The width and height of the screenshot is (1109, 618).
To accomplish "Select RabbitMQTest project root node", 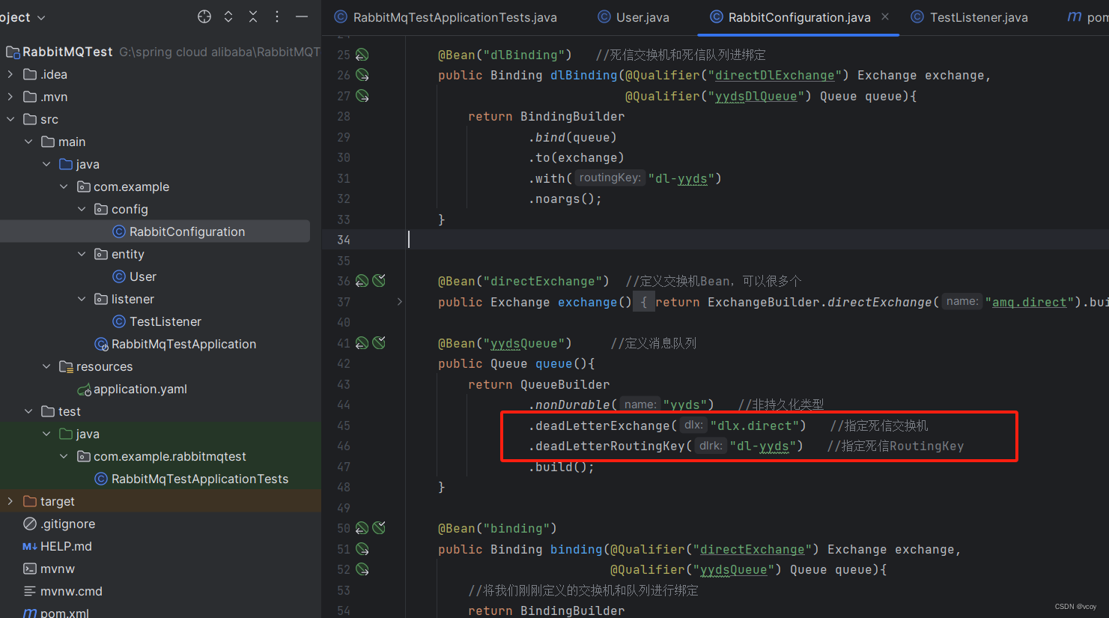I will [67, 52].
